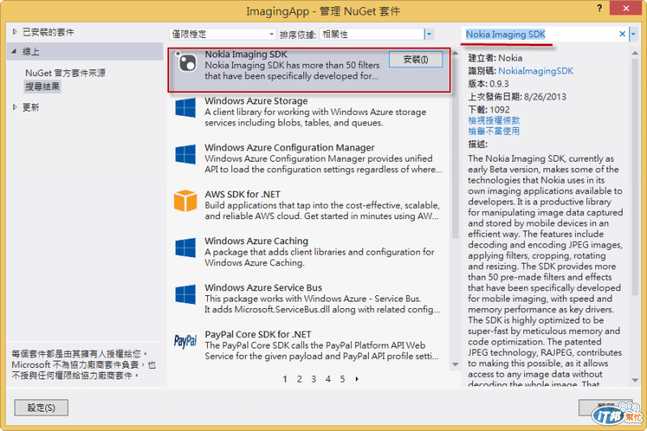Click the Windows Azure Service Bus icon

[185, 294]
